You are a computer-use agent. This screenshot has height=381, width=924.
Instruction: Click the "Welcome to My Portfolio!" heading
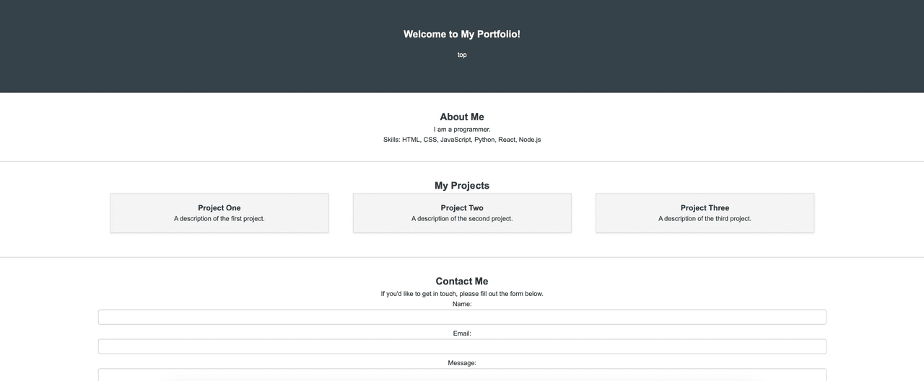pos(462,34)
